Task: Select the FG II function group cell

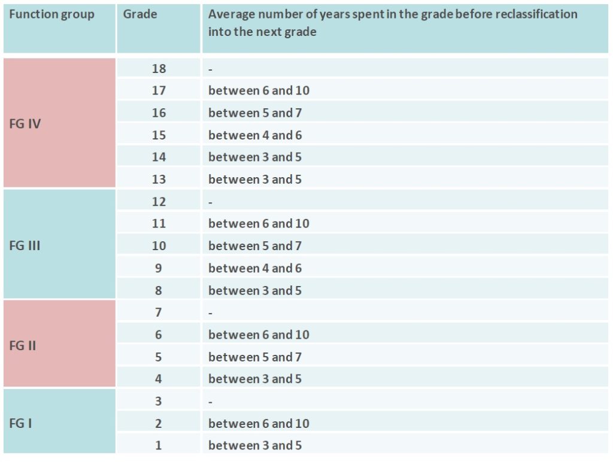Action: tap(23, 345)
